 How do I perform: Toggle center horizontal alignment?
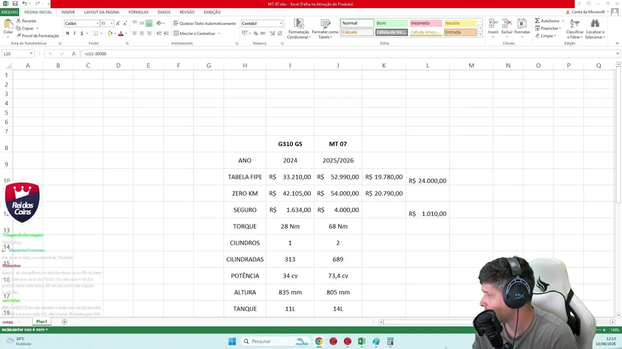click(x=142, y=33)
